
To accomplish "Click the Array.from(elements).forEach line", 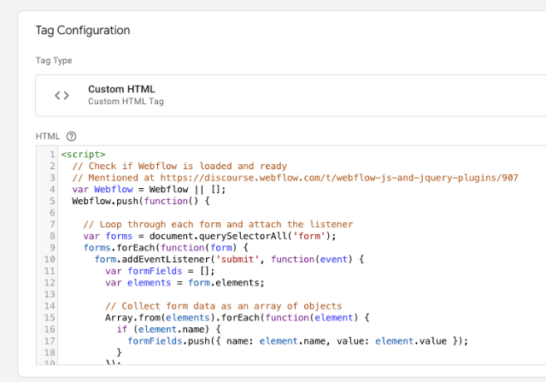I will tap(238, 318).
